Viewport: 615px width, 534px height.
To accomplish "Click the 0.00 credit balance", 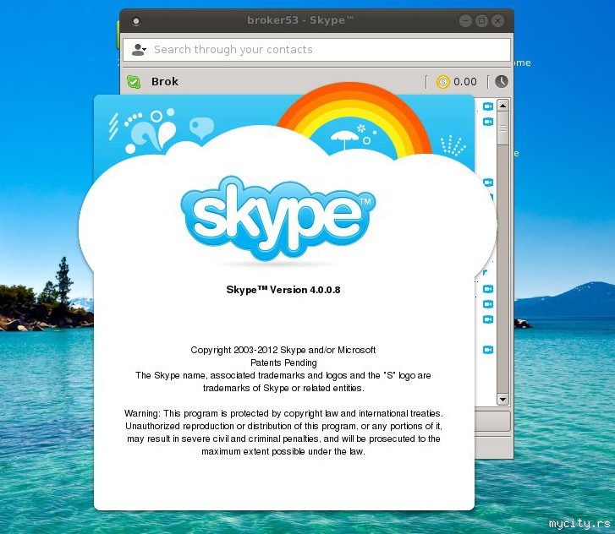I will (x=465, y=81).
